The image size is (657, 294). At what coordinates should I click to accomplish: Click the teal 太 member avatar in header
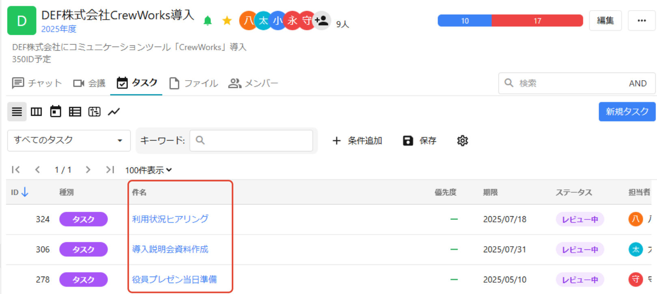(263, 20)
